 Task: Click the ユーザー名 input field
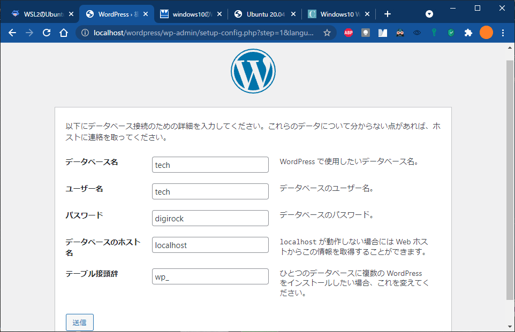210,191
